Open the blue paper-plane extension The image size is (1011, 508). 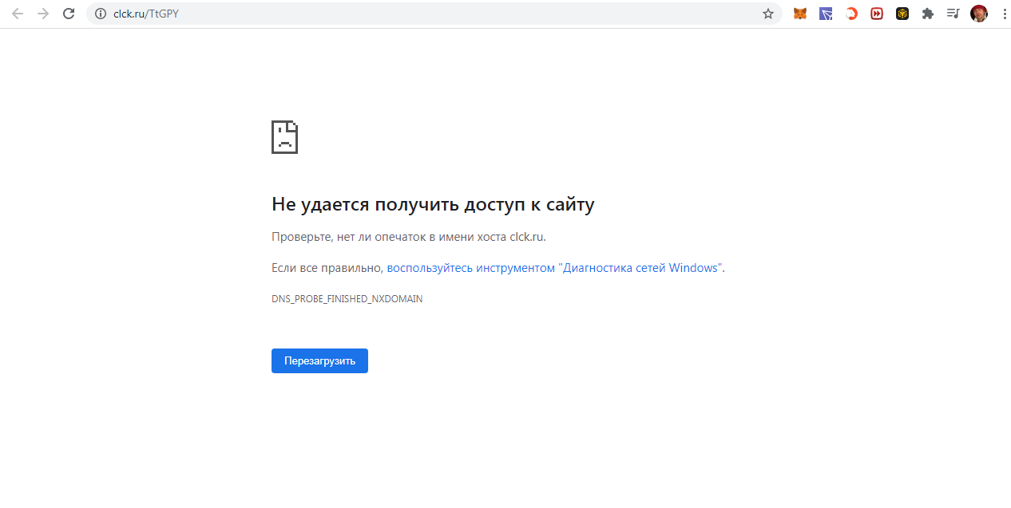pyautogui.click(x=826, y=14)
